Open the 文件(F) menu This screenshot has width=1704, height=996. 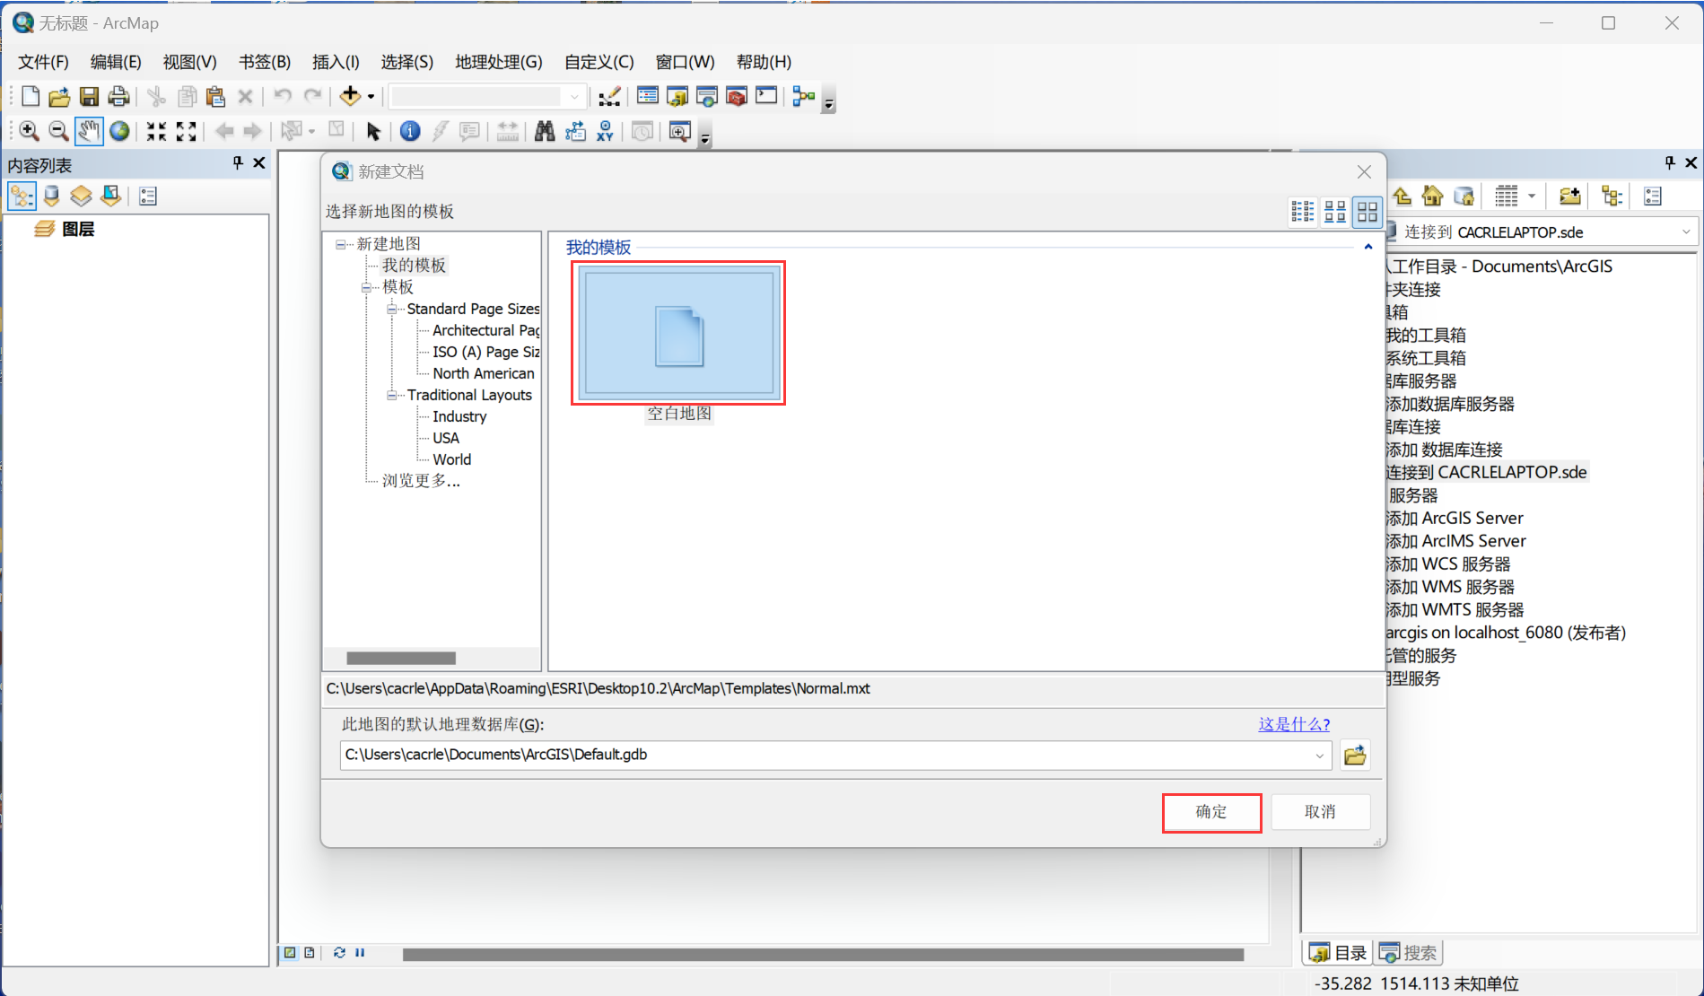tap(43, 62)
